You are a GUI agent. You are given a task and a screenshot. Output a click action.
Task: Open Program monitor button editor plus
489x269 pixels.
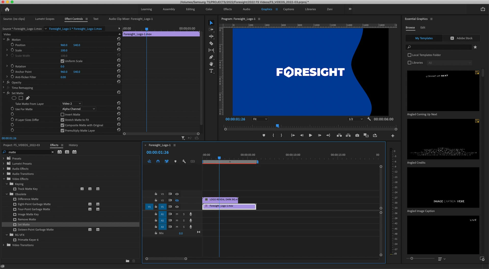393,136
